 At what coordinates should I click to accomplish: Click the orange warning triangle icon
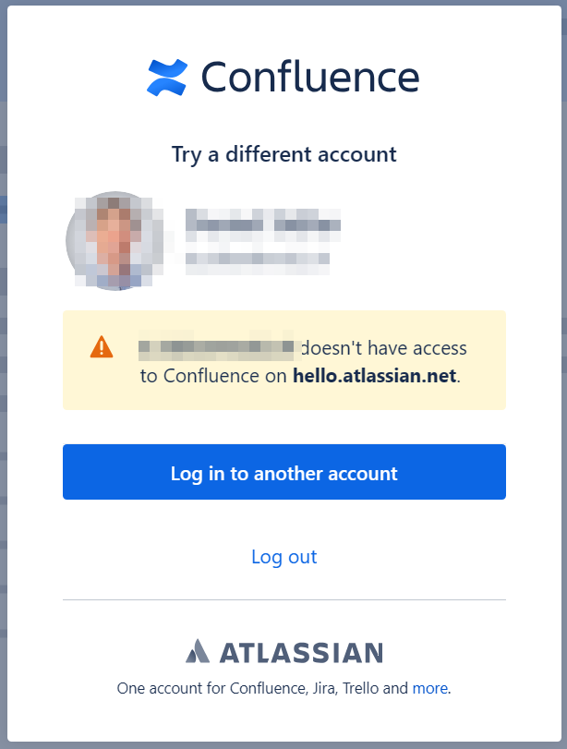coord(102,347)
